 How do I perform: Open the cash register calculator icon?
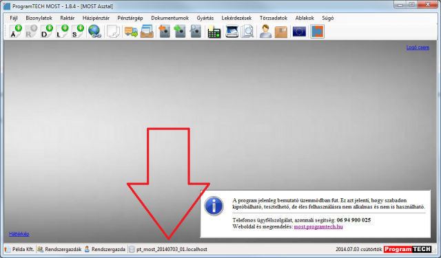[214, 32]
